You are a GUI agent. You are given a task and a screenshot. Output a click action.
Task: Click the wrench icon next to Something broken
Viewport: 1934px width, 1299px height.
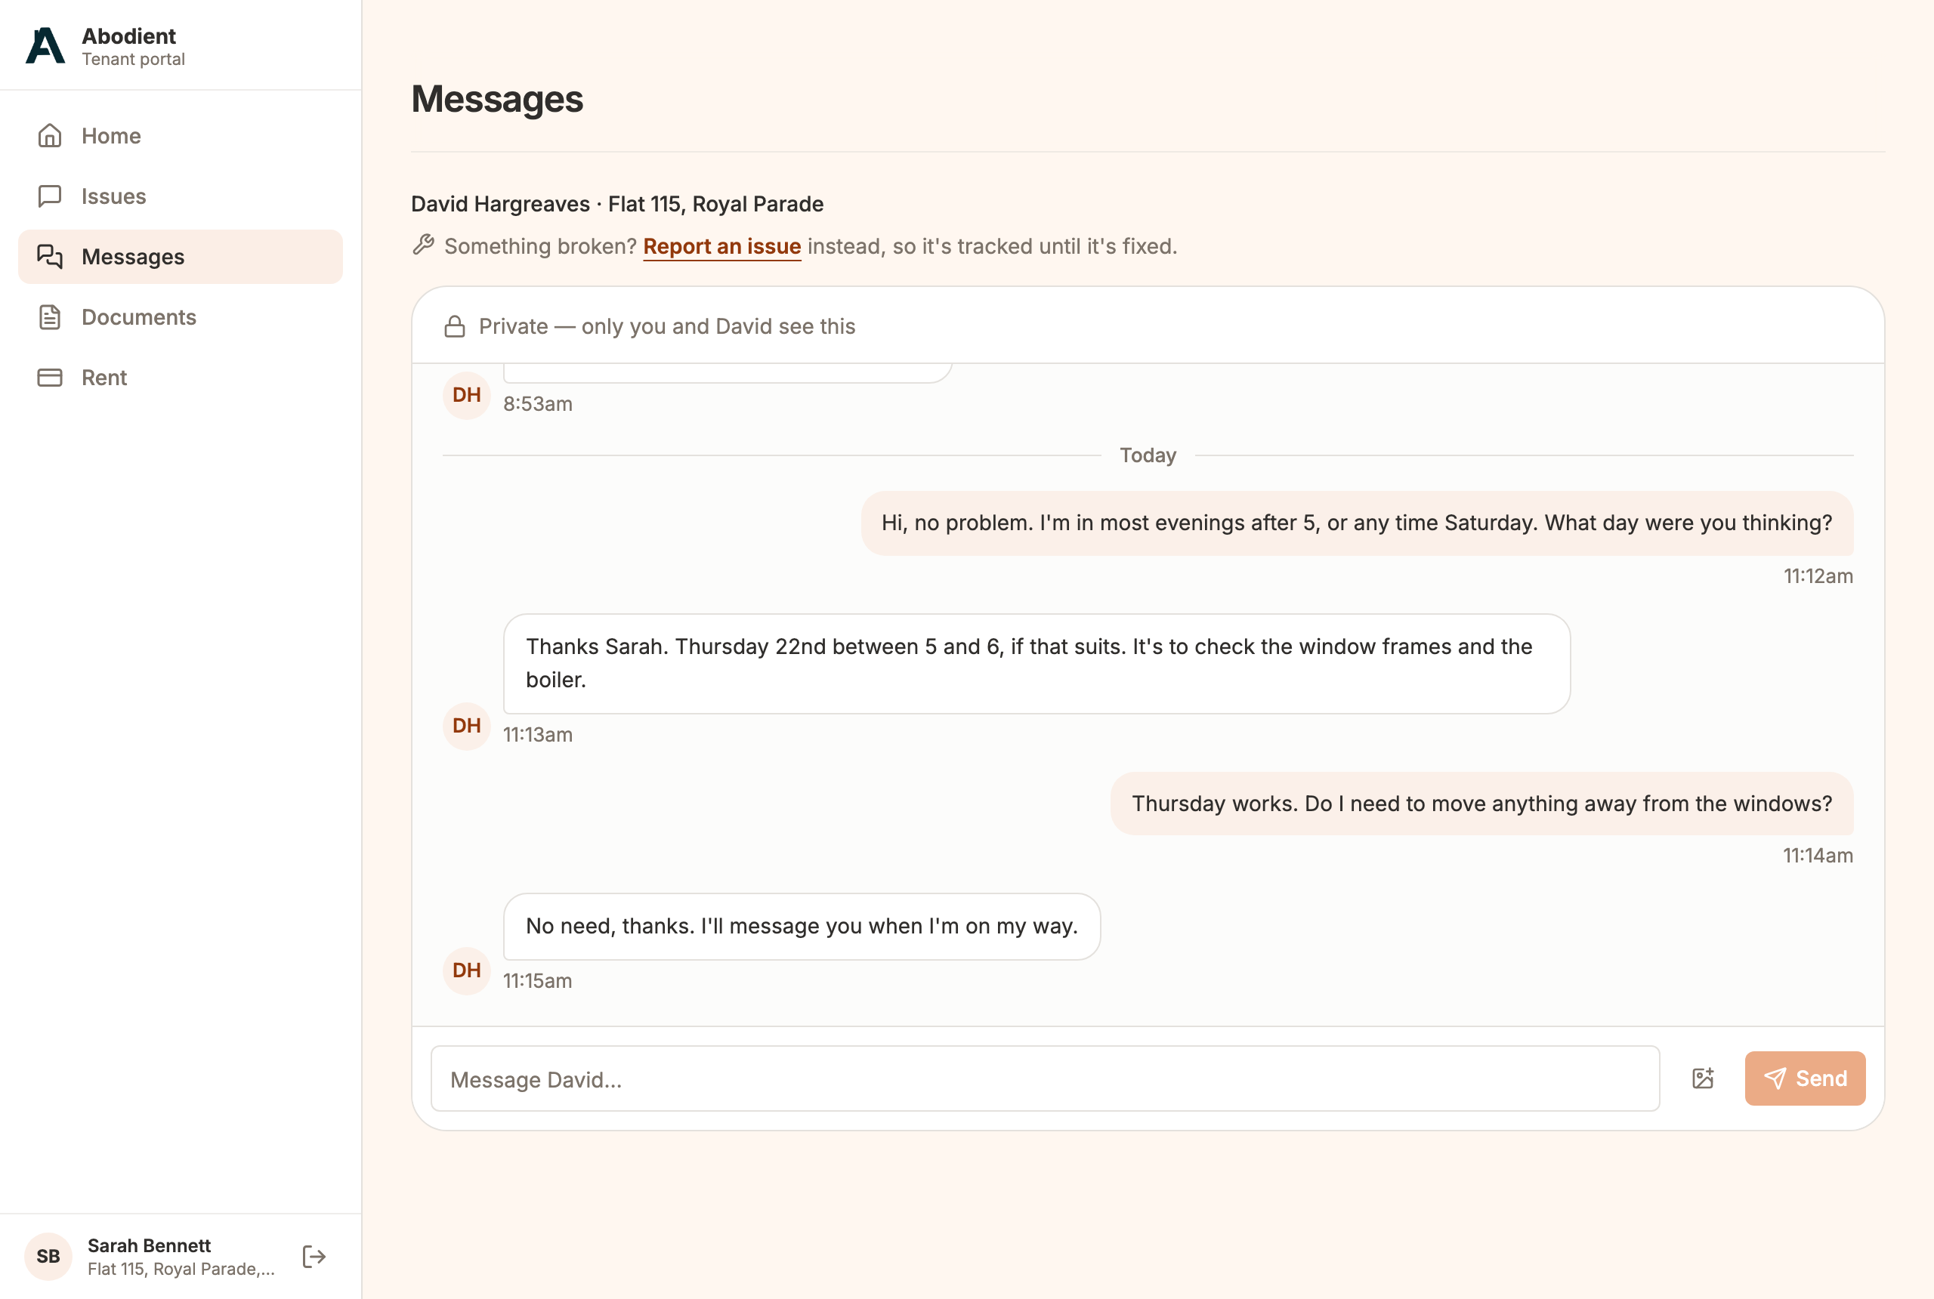[423, 245]
